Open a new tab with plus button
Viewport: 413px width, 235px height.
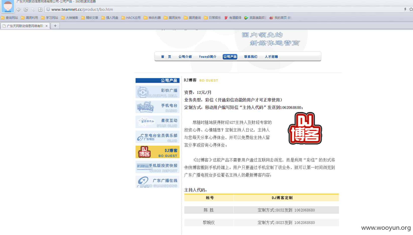[x=55, y=26]
